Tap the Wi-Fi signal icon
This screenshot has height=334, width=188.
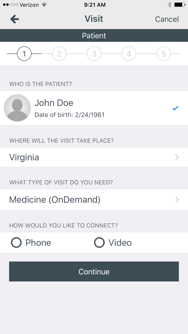[x=44, y=5]
